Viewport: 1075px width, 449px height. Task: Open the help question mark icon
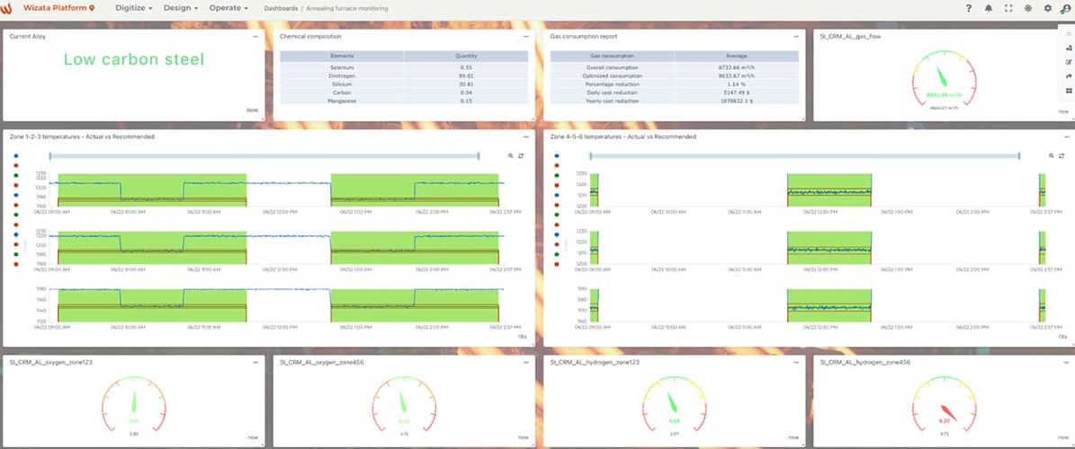tap(969, 8)
